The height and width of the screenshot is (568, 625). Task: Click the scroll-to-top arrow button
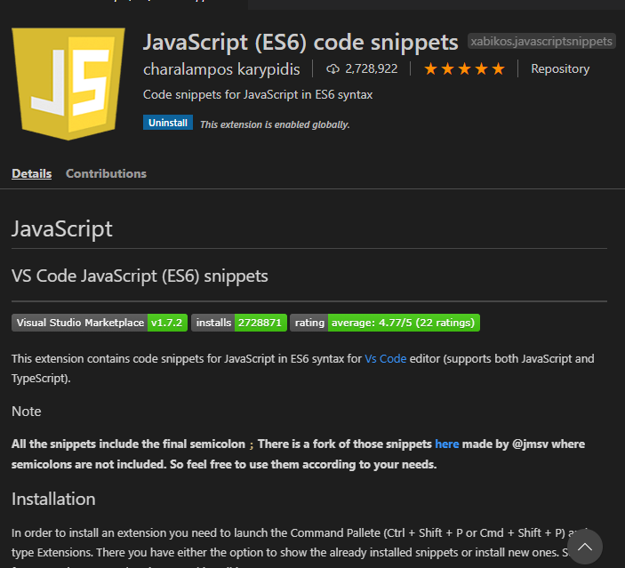pyautogui.click(x=585, y=547)
